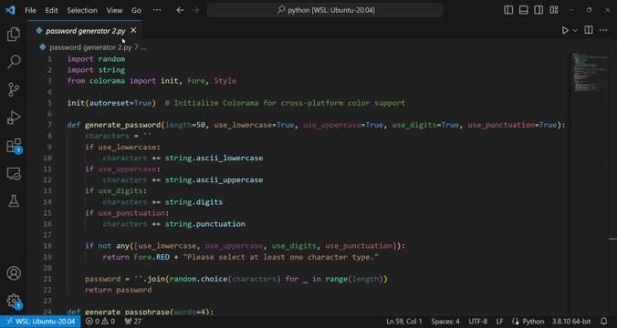Open notifications bell
Image resolution: width=617 pixels, height=328 pixels.
(x=604, y=322)
